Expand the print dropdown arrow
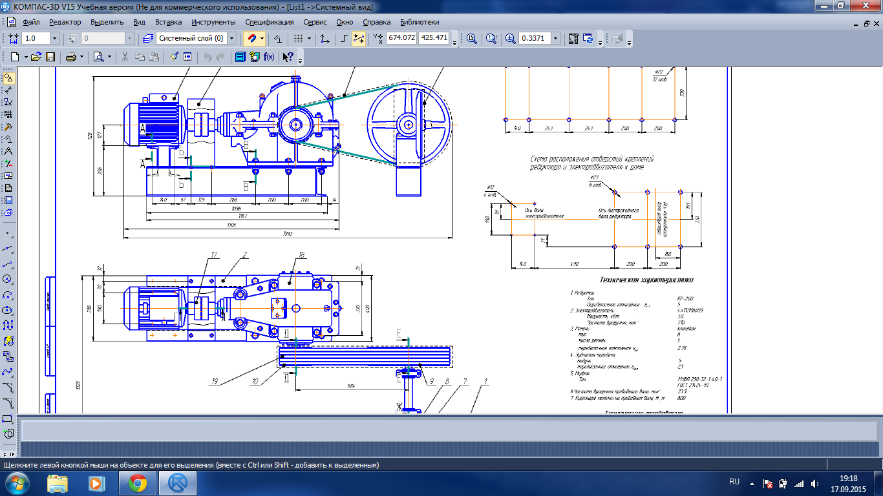 click(81, 57)
